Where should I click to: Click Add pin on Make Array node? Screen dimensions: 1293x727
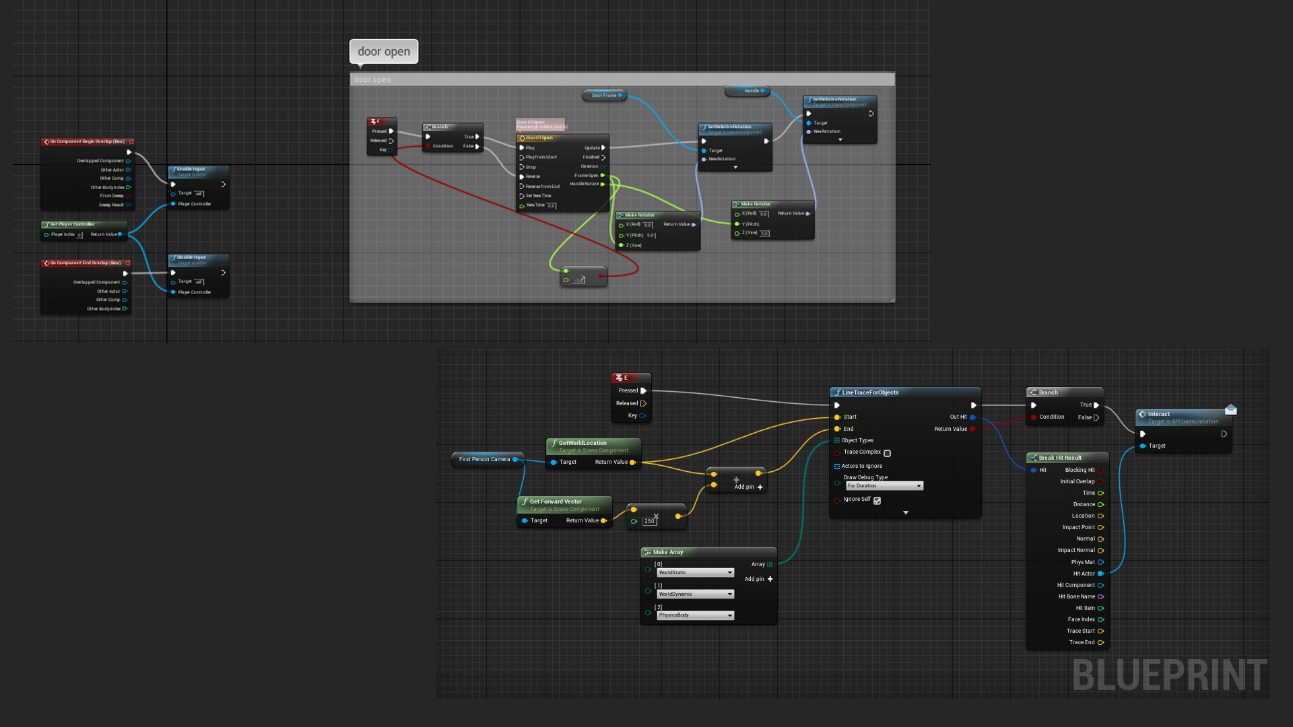tap(759, 579)
